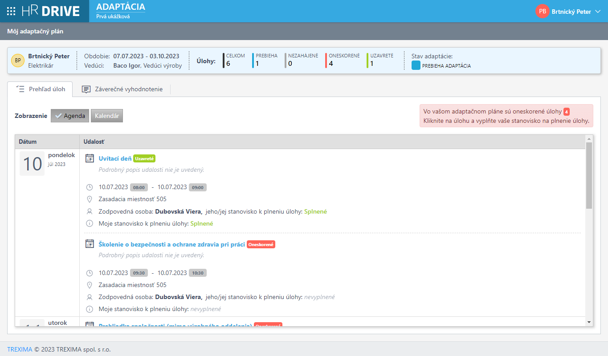608x356 pixels.
Task: Expand Brtnický Peter user dropdown
Action: point(598,12)
